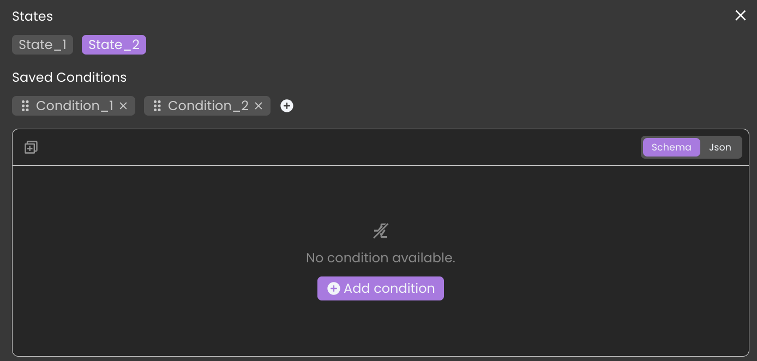Image resolution: width=757 pixels, height=361 pixels.
Task: Click the add group icon in editor toolbar
Action: click(31, 147)
